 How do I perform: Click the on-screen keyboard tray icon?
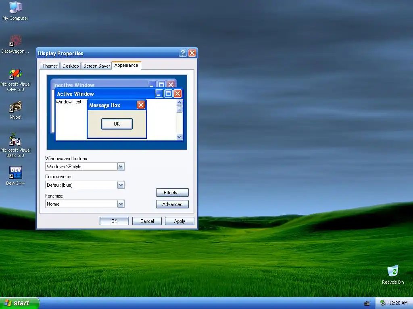tap(367, 303)
